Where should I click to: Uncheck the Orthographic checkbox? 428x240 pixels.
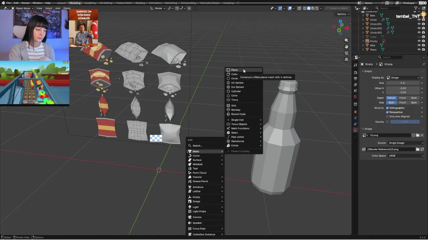[x=388, y=108]
